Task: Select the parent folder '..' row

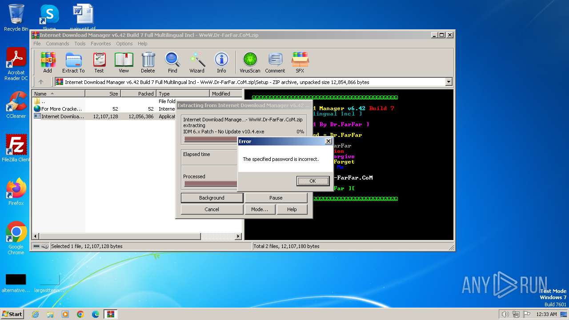Action: (104, 101)
